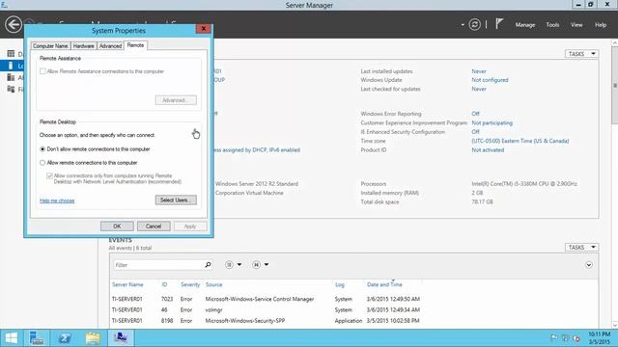Sort events by Log column
Viewport: 618px width, 347px height.
pos(339,284)
